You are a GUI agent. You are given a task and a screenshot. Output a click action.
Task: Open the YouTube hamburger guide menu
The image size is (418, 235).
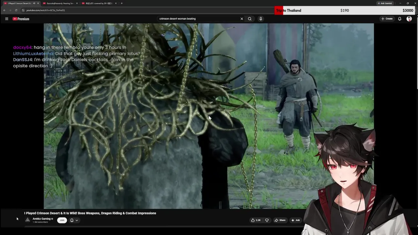coord(7,19)
